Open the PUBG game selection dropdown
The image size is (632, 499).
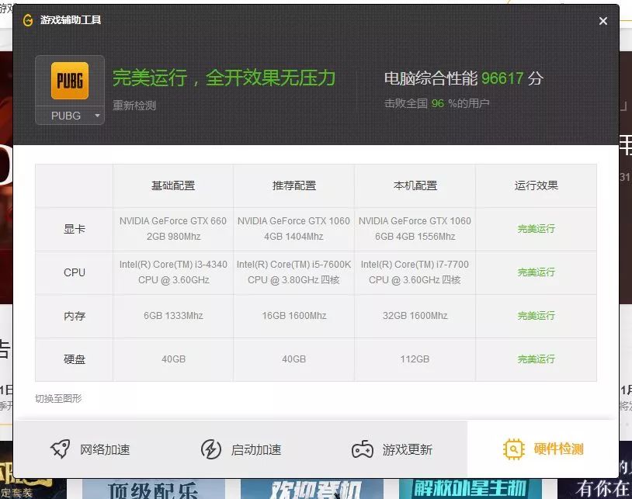point(70,116)
